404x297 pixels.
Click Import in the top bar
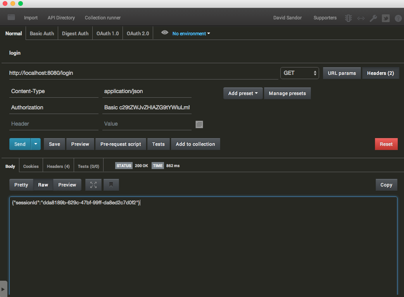point(31,17)
